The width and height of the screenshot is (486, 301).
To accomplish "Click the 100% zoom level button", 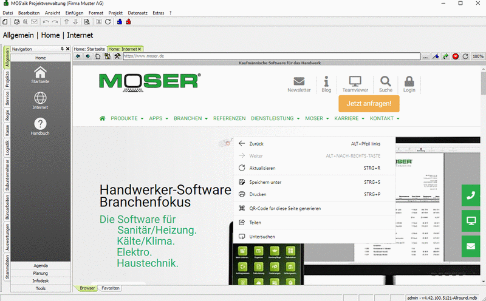I will point(478,56).
